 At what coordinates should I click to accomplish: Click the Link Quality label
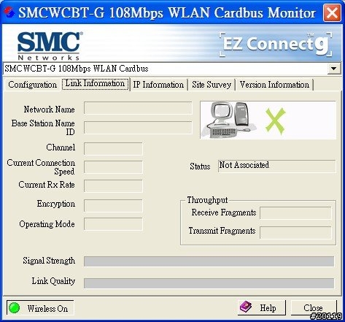(53, 281)
